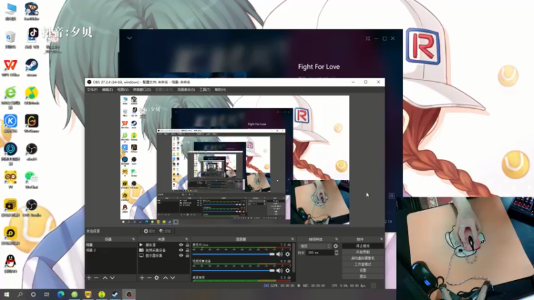534x300 pixels.
Task: Launch the OBS Studio desktop shortcut
Action: 31,208
